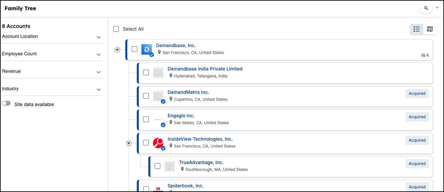Viewport: 444px width, 192px height.
Task: Click the verified badge on InsideView logo
Action: 163,148
